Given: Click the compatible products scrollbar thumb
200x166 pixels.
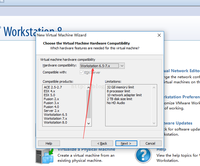Looking at the screenshot, I should [88, 104].
